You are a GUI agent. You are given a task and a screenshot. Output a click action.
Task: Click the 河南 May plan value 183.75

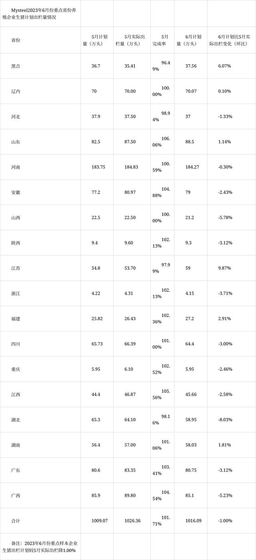(98, 167)
